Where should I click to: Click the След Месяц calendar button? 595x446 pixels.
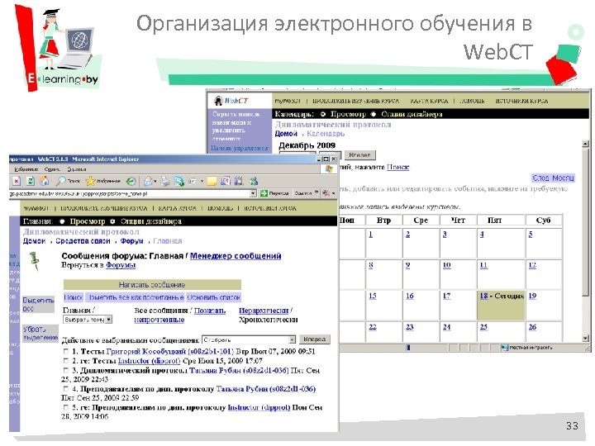pyautogui.click(x=553, y=178)
